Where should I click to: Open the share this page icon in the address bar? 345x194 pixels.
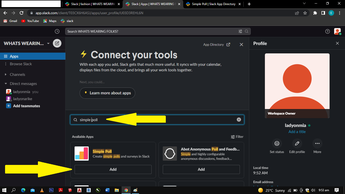point(297,13)
